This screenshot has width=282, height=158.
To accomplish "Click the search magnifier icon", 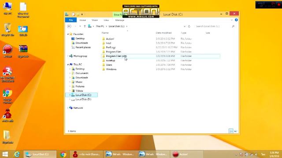I will point(233,26).
